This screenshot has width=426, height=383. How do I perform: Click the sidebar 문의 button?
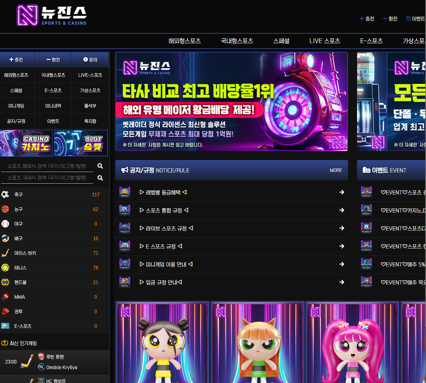(90, 60)
